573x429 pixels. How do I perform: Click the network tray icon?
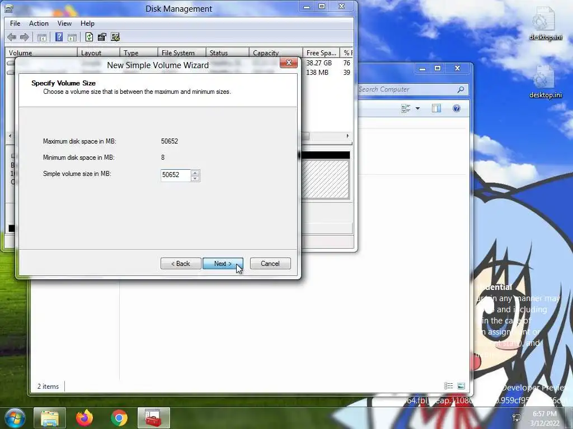tap(516, 418)
